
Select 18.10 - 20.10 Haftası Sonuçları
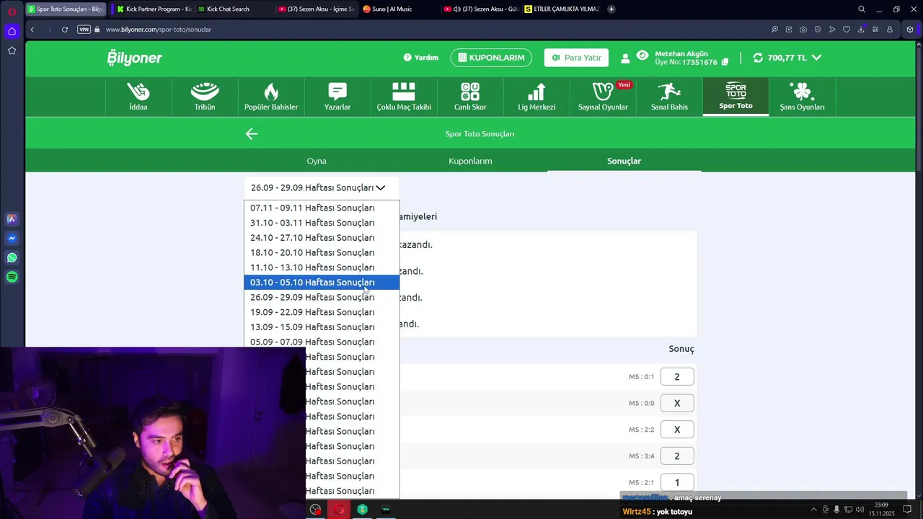pyautogui.click(x=321, y=252)
